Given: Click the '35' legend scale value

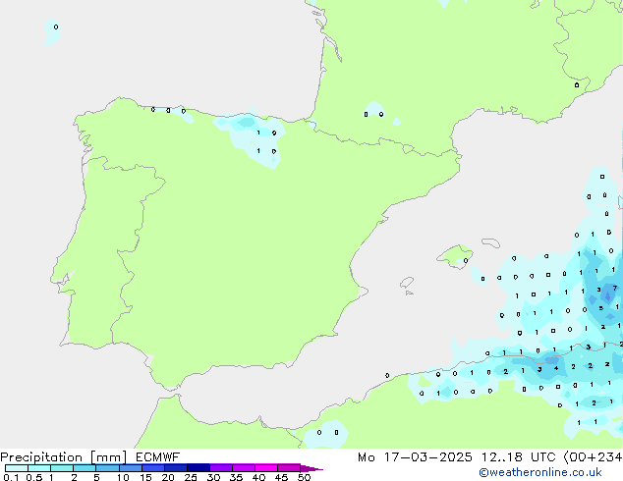Looking at the screenshot, I should 236,477.
